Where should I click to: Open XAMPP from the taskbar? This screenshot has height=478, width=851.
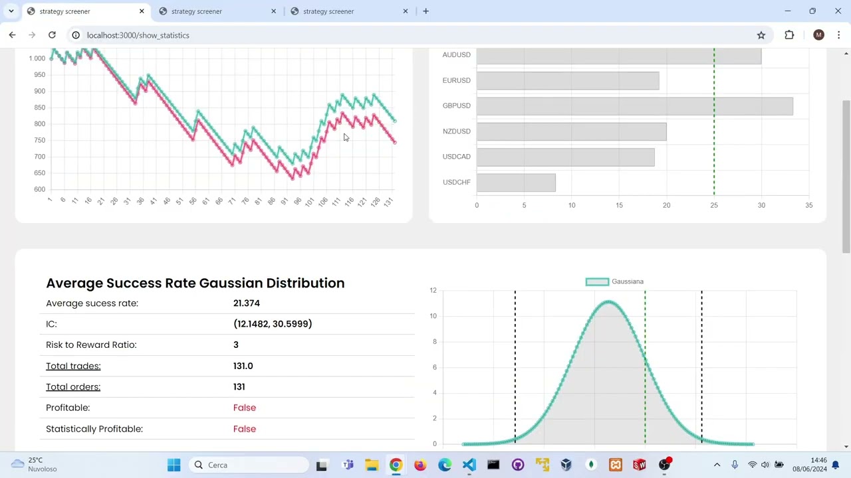[x=616, y=465]
